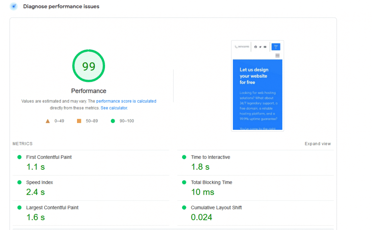This screenshot has width=372, height=230.
Task: Click the YouTube icon in the page preview
Action: (265, 47)
